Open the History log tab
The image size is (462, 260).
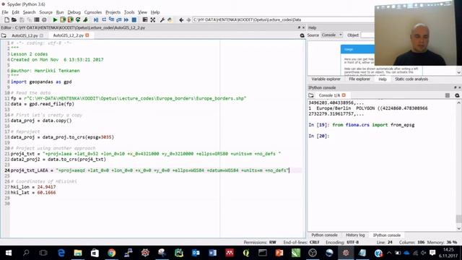tap(355, 235)
